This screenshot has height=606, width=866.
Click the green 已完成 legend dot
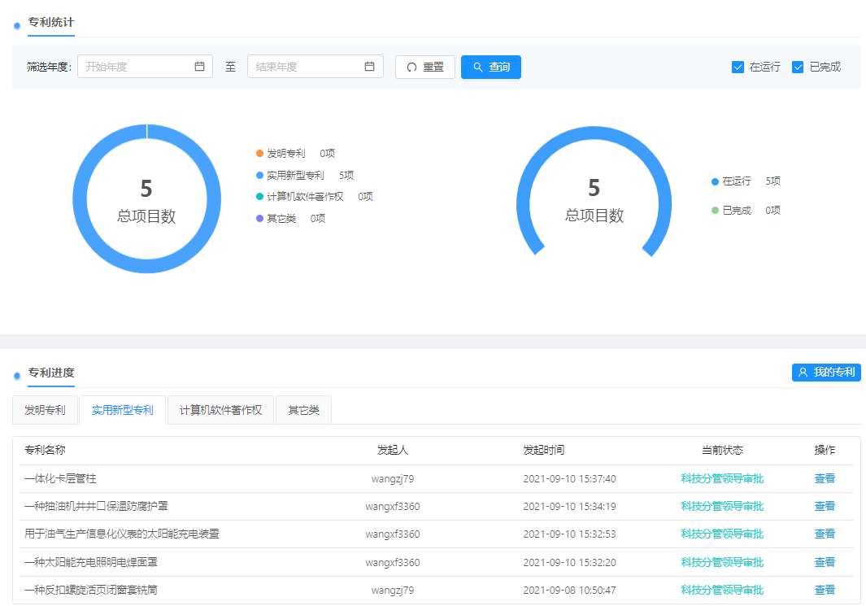point(715,211)
